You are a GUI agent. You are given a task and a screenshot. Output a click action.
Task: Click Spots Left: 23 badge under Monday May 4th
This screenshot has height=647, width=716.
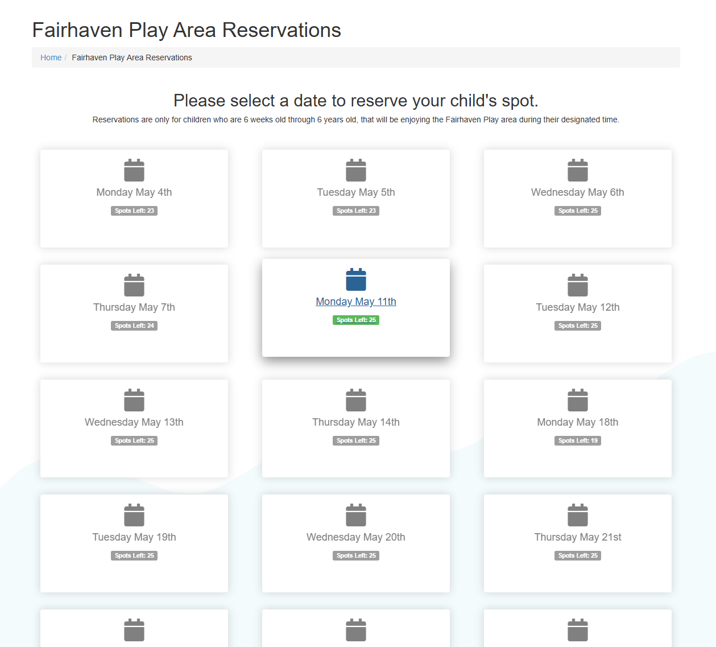coord(134,211)
